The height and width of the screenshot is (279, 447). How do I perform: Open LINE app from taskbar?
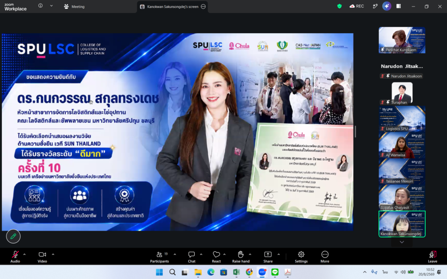[x=275, y=272]
